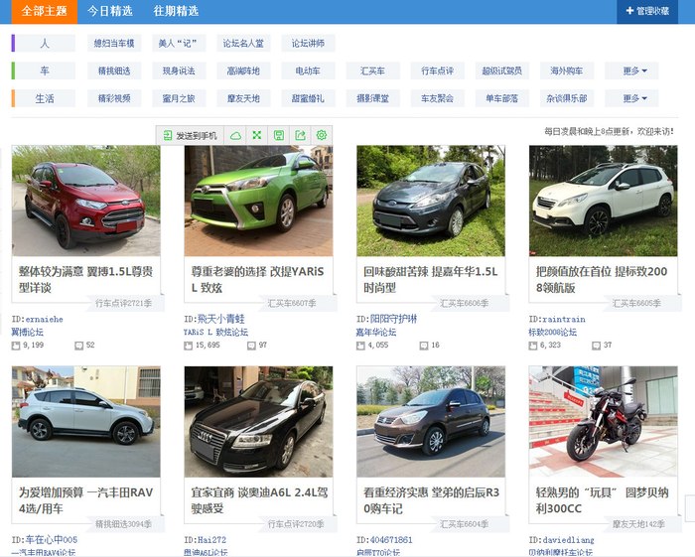
Task: Click the comment icon under the red EcoSport post
Action: pyautogui.click(x=79, y=346)
